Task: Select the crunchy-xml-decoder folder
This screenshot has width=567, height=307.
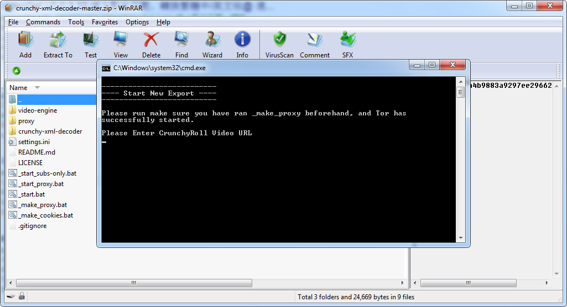Action: (50, 131)
